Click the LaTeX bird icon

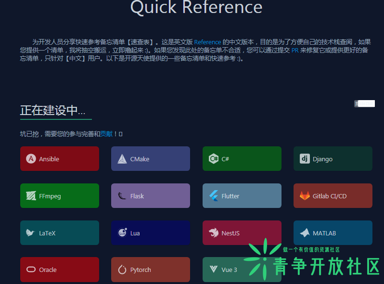pos(31,233)
